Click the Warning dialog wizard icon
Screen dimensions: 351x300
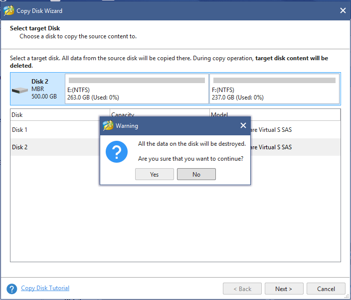click(x=108, y=125)
